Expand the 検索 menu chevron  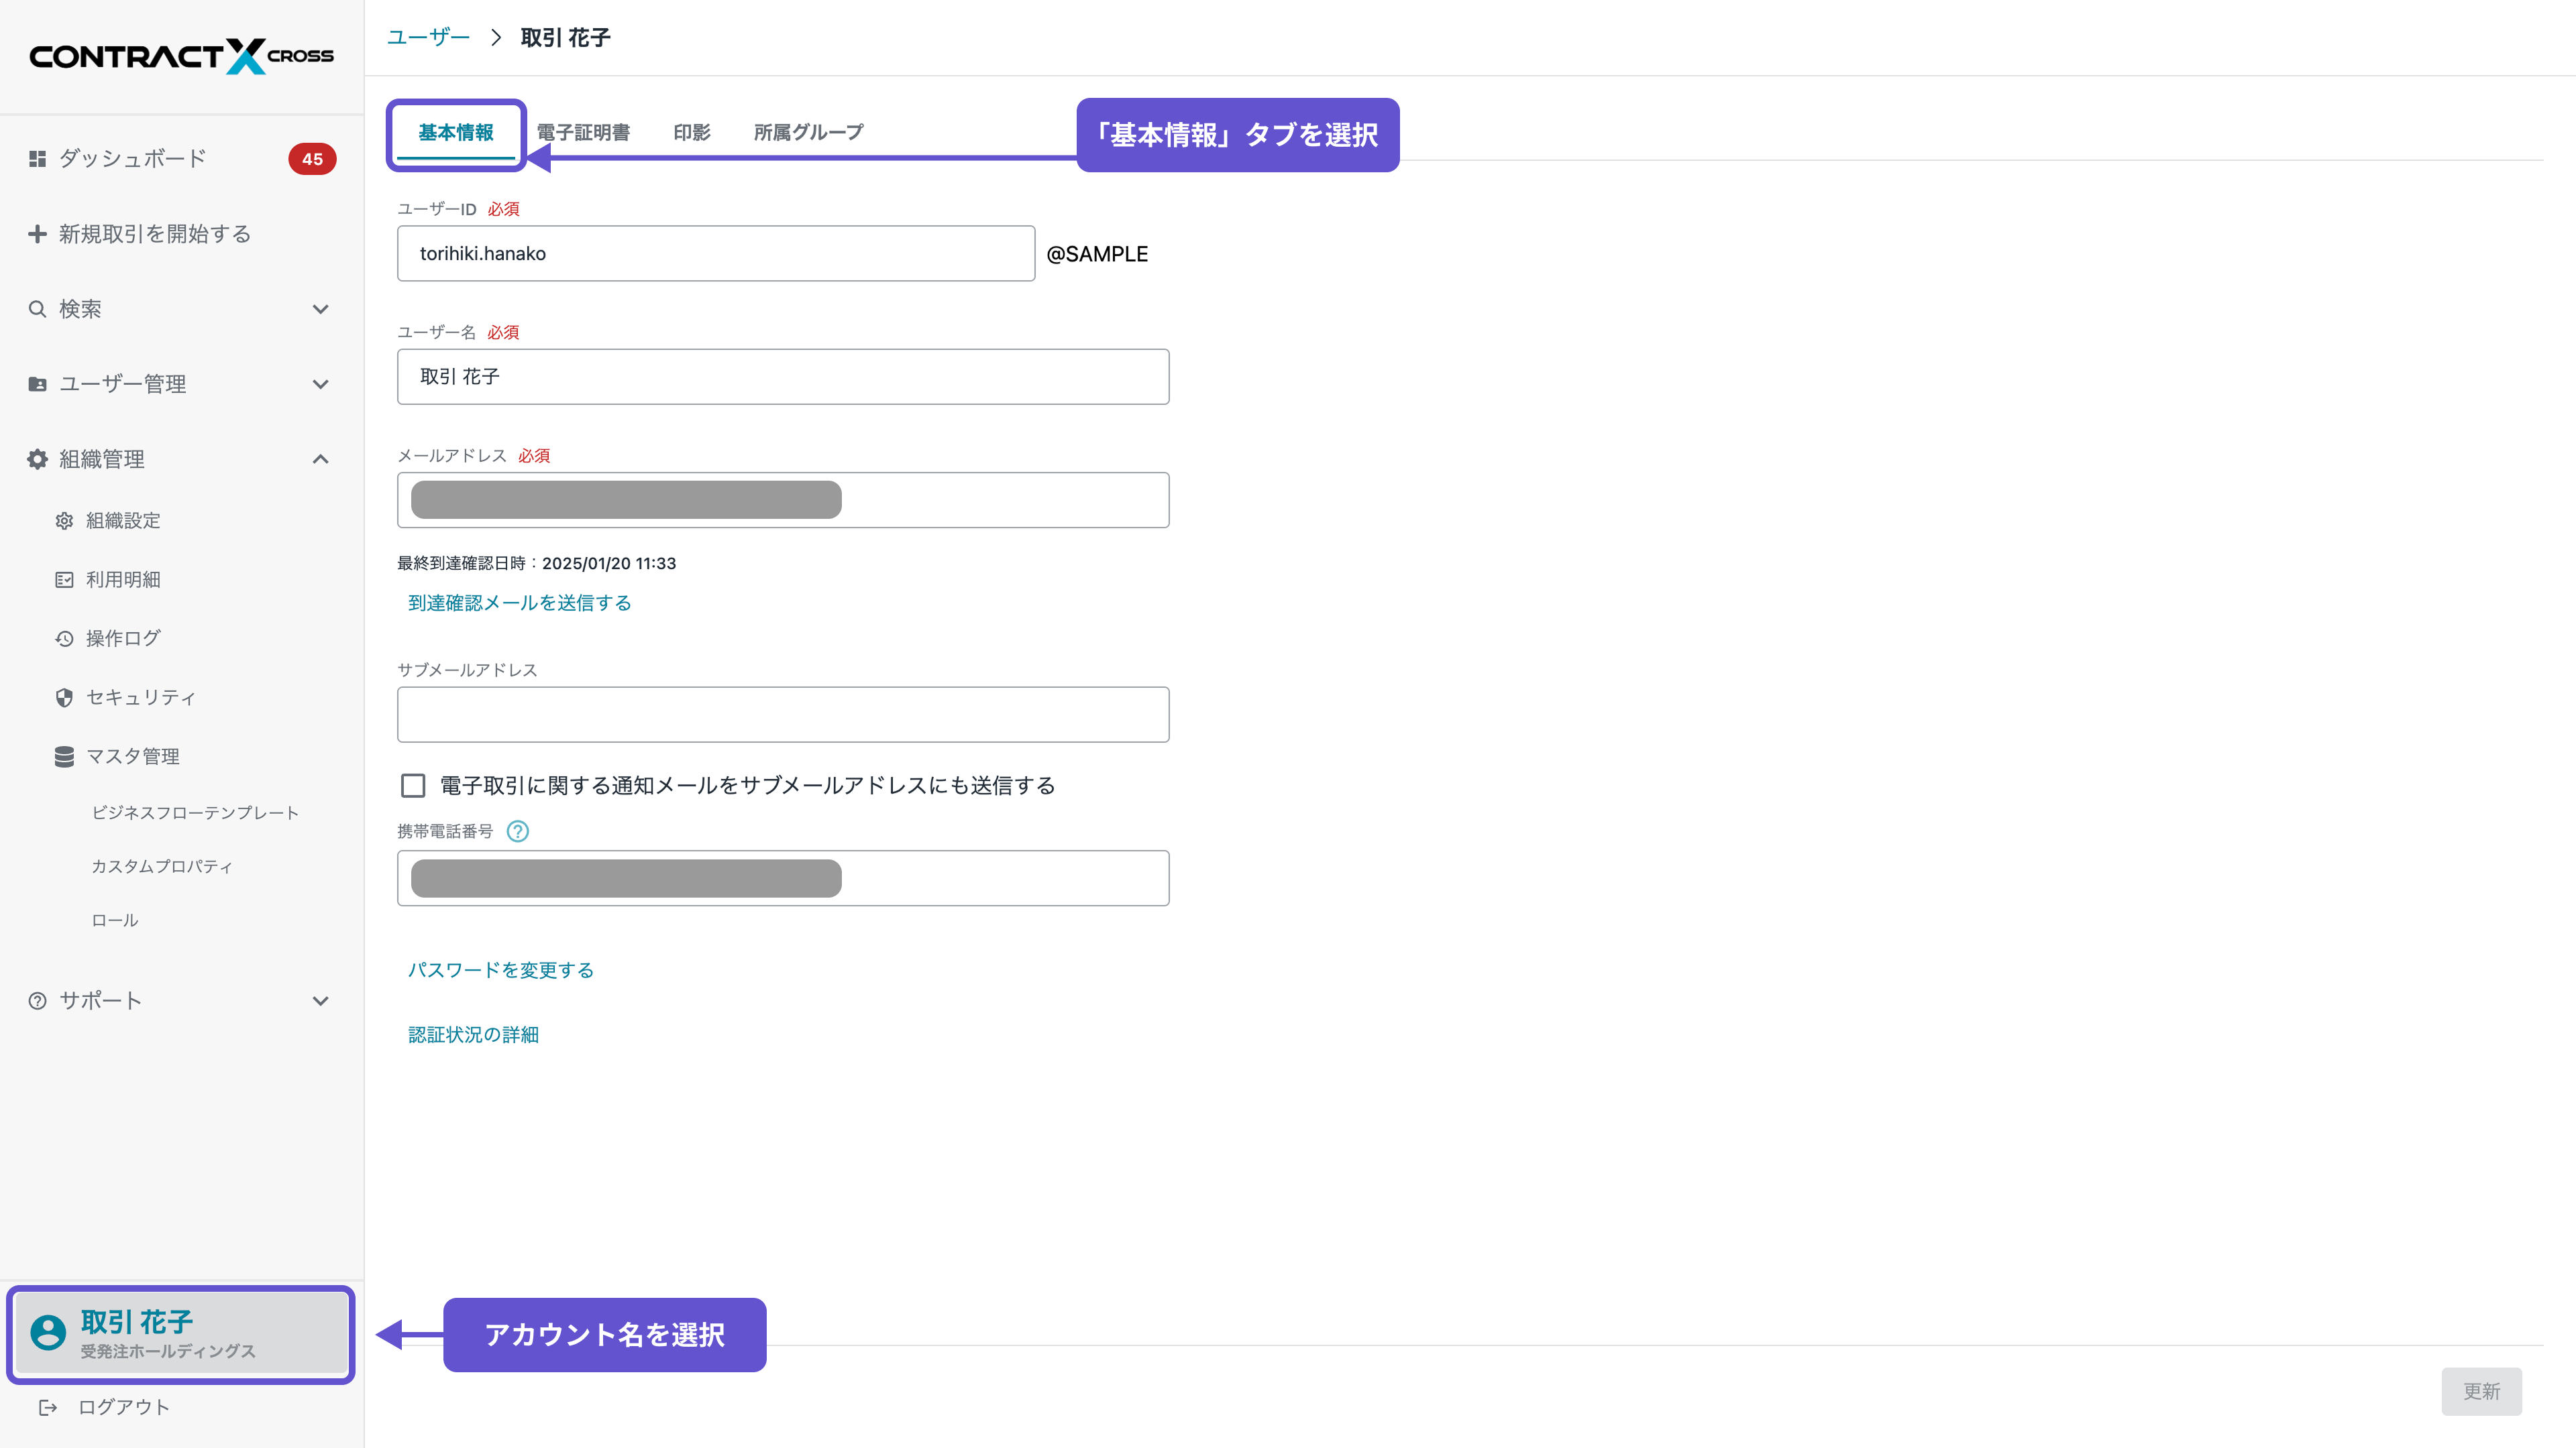tap(320, 309)
